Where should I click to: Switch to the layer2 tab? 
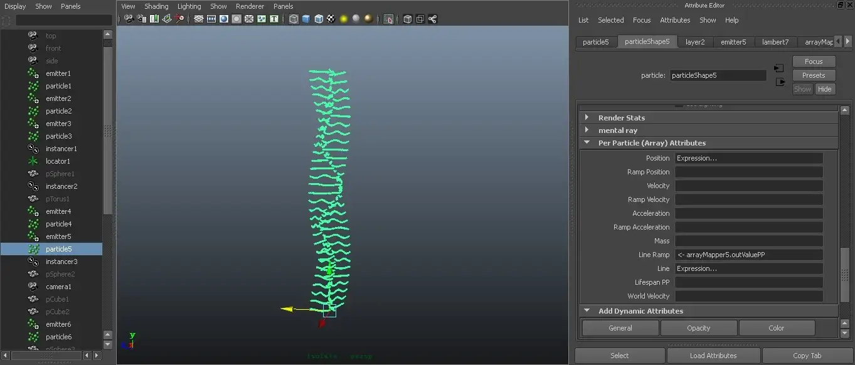pos(695,42)
